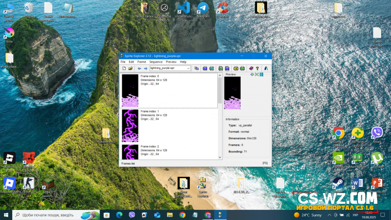Viewport: 391px width, 220px height.
Task: Click the last toolbar icon at the right end
Action: (266, 68)
